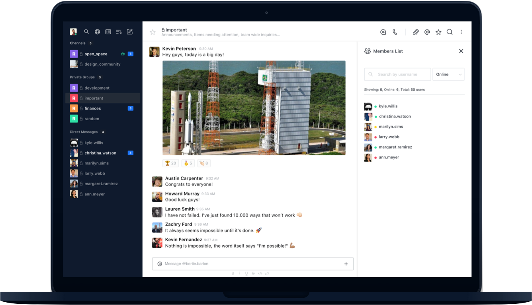The height and width of the screenshot is (305, 532).
Task: Open the directory globe icon
Action: click(x=97, y=32)
